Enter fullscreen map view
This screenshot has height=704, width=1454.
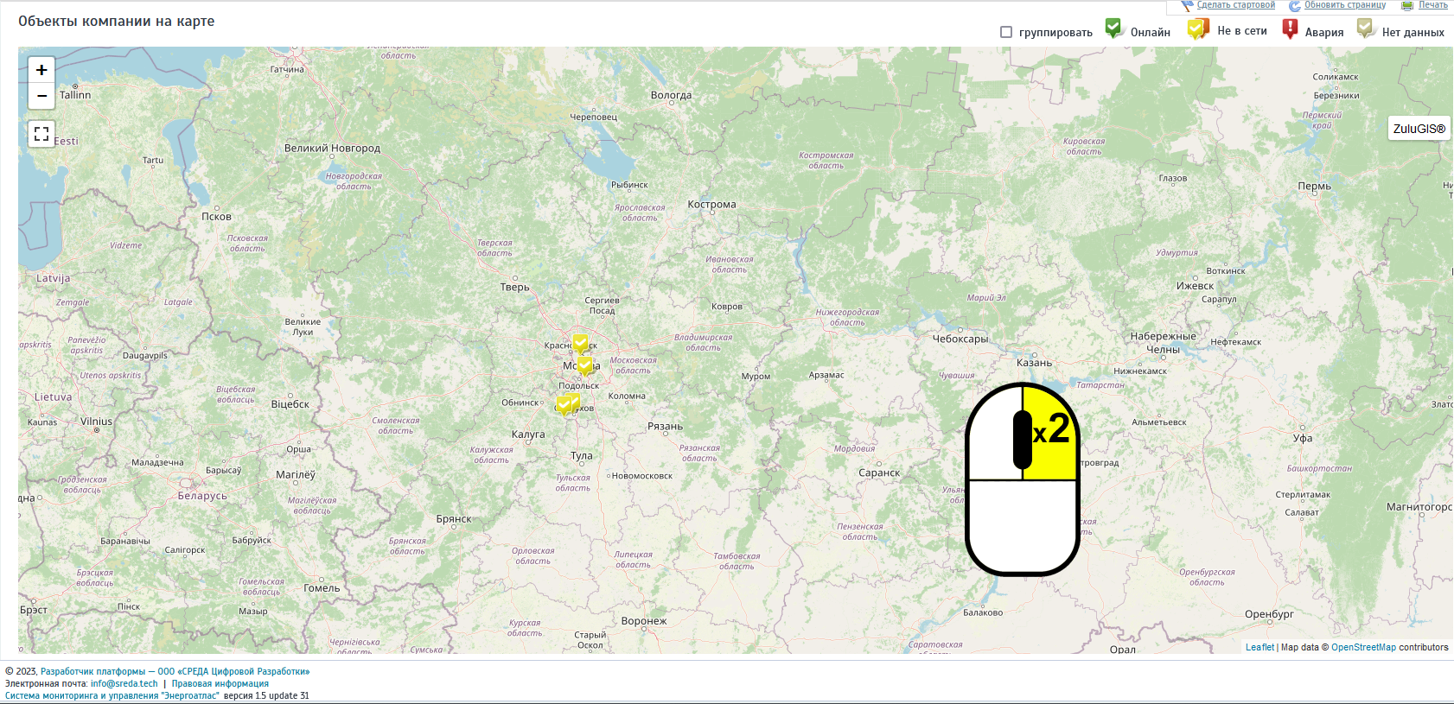pyautogui.click(x=41, y=134)
